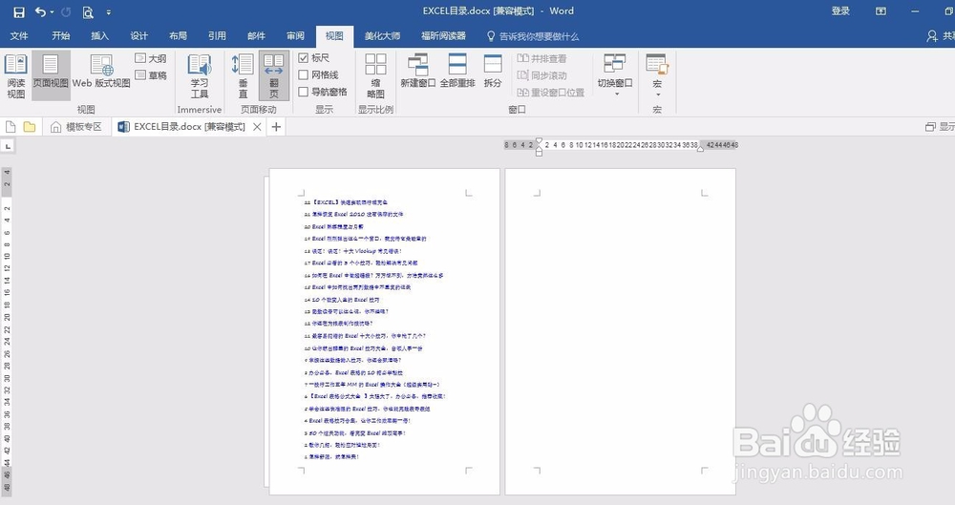Viewport: 955px width, 505px height.
Task: Click the line '14 10 个较实用的 Excel 技巧'
Action: pyautogui.click(x=342, y=300)
